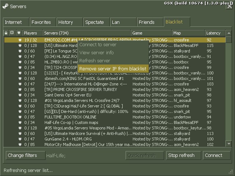Switch to the Favorites tab
Screen dimensions: 235x176
pos(43,22)
